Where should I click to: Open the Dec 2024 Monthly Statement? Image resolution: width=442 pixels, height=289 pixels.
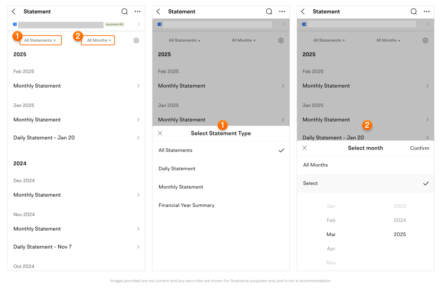(x=76, y=195)
